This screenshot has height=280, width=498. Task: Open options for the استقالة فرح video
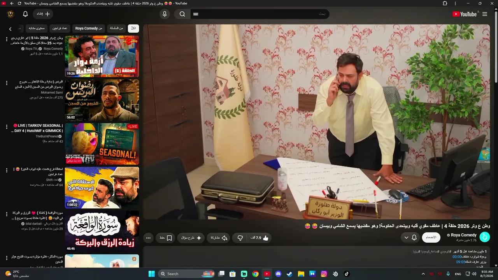pos(7,170)
